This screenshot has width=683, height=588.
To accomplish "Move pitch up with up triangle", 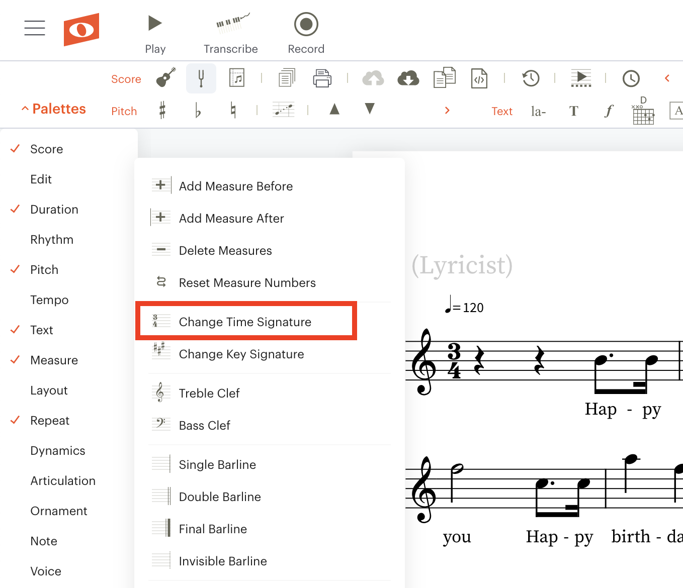I will [x=334, y=109].
